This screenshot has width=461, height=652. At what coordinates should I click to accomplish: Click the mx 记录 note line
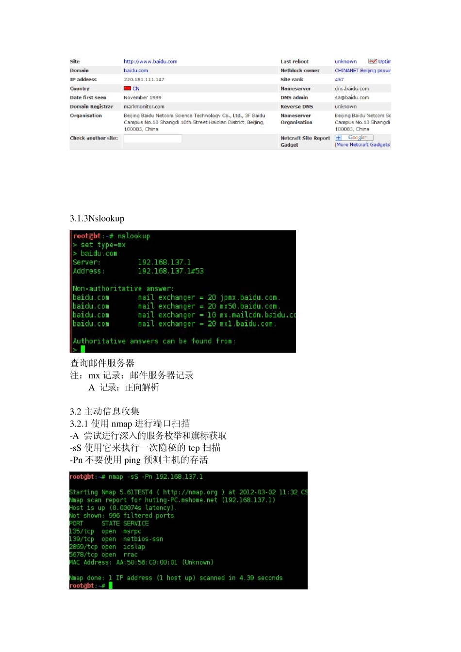tap(132, 375)
